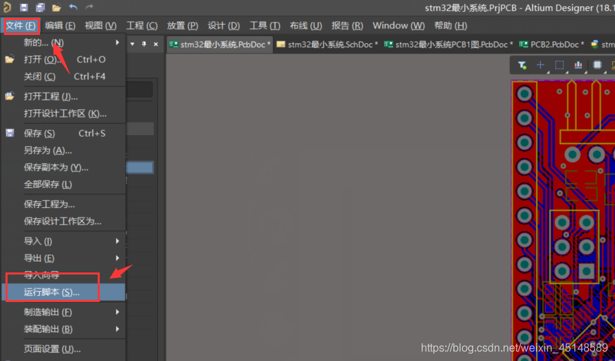Select 运行脚本 (S) menu entry
615x361 pixels.
(52, 292)
